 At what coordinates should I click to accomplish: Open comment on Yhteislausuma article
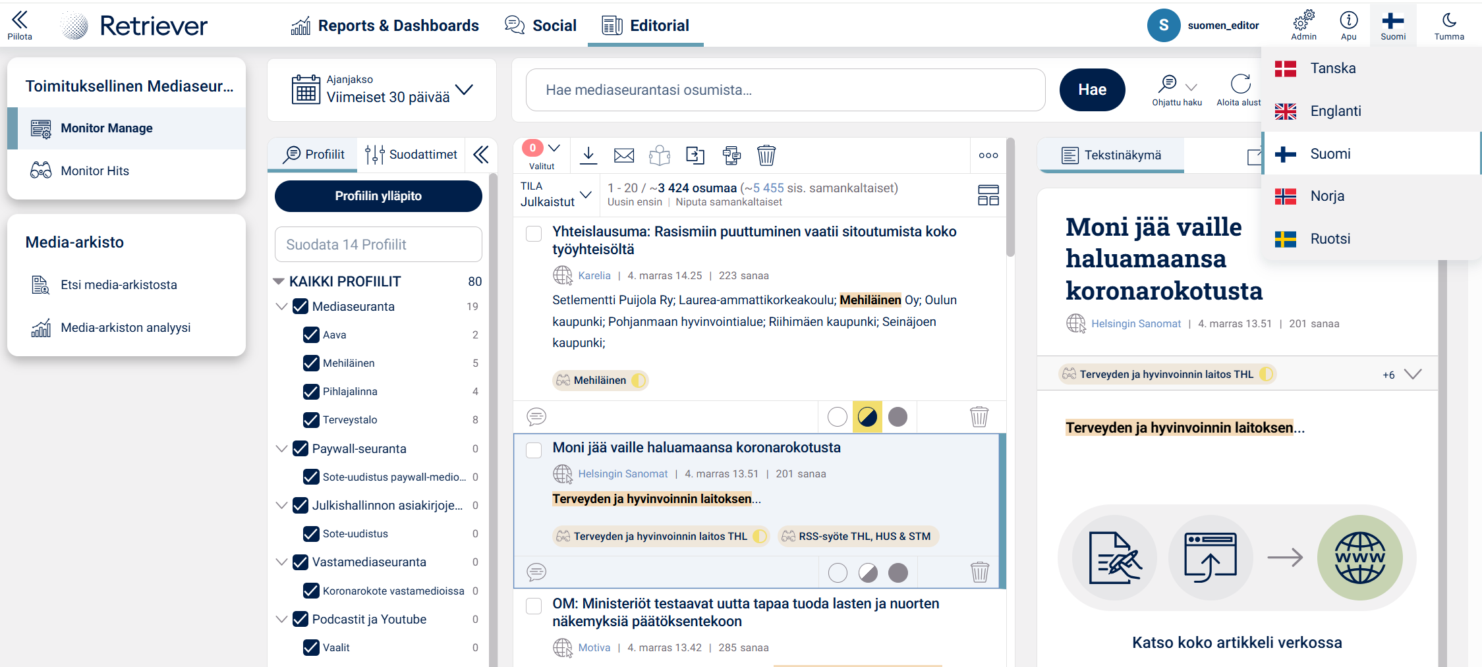pyautogui.click(x=536, y=417)
